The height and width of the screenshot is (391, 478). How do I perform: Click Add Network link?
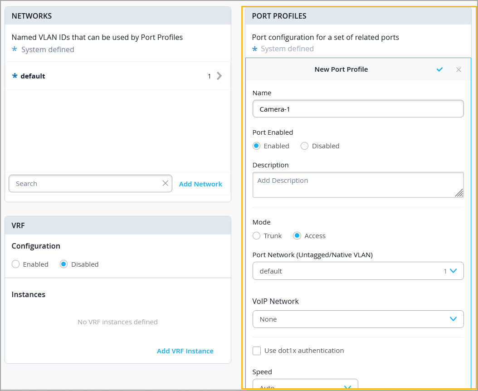pyautogui.click(x=200, y=184)
